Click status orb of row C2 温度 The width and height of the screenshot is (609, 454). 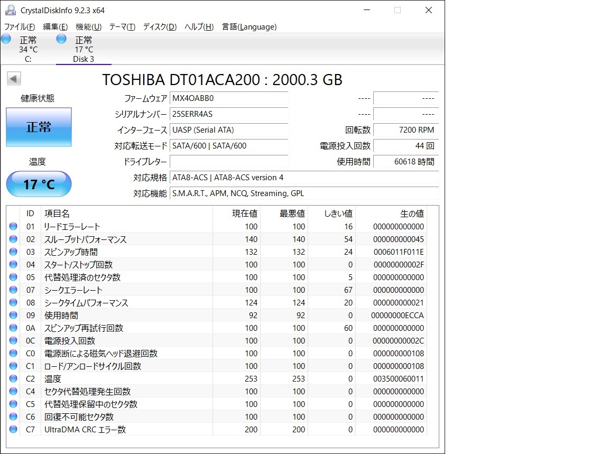(x=13, y=378)
